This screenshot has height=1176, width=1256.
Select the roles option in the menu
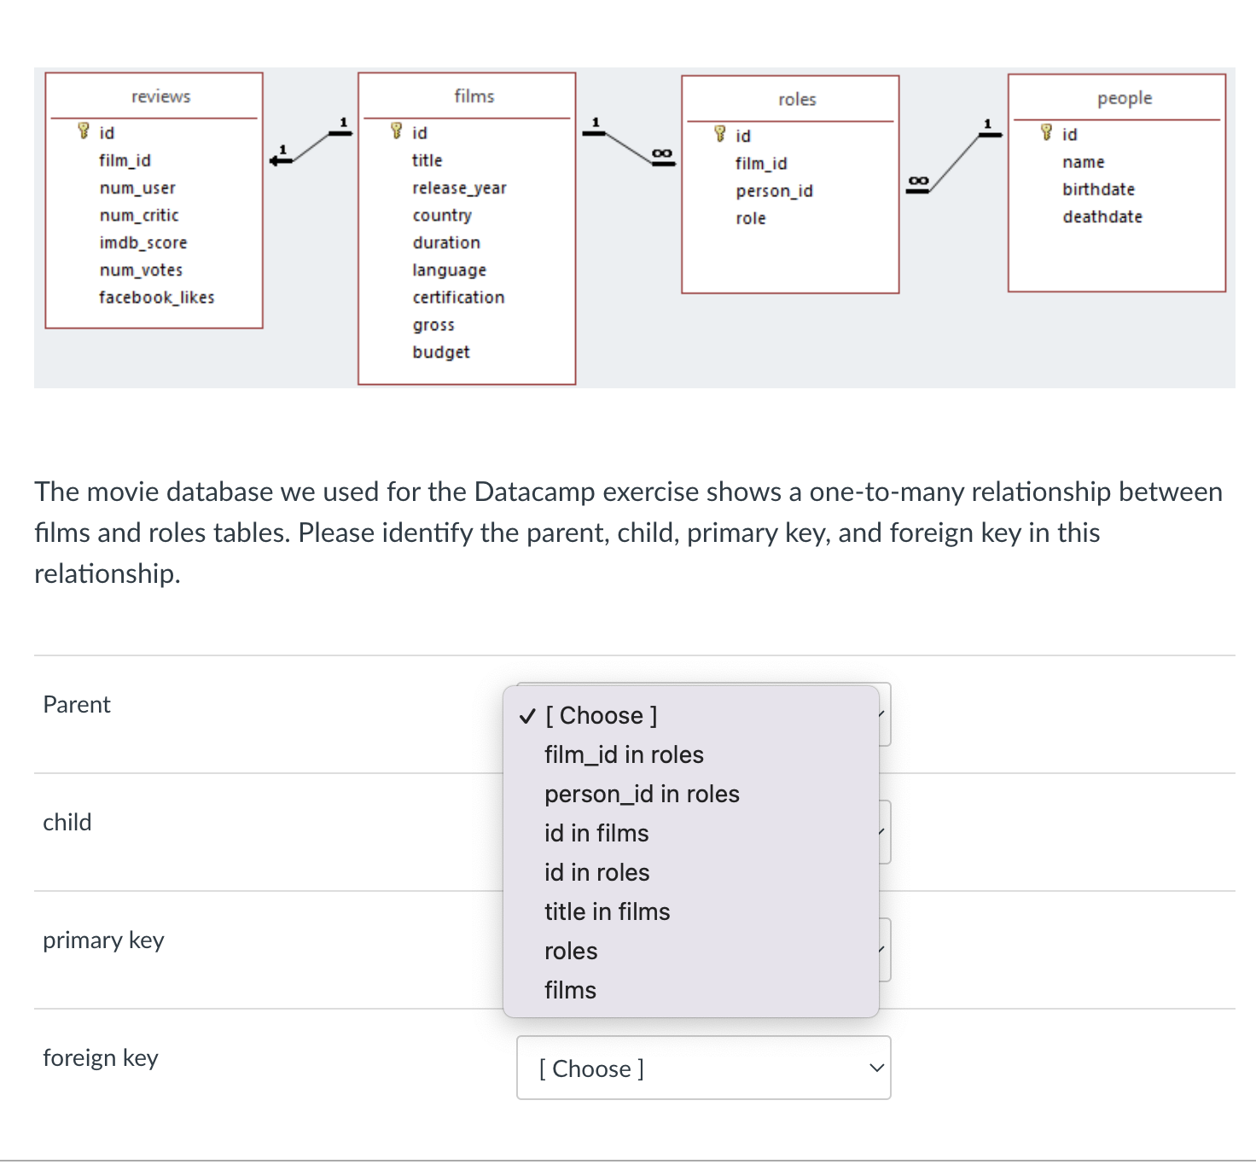click(570, 951)
